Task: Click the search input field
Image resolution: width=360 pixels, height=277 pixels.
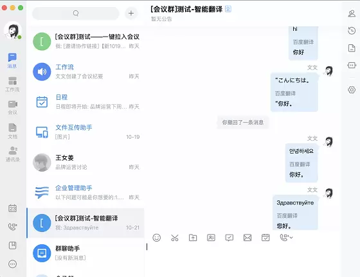Action: tap(76, 13)
